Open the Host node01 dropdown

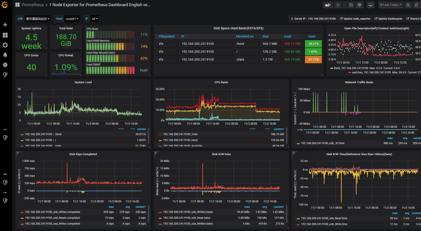click(x=72, y=19)
